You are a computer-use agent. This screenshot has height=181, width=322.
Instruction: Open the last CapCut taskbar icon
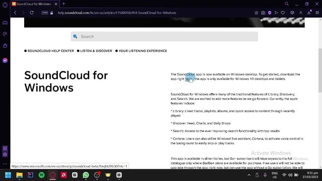coord(119,175)
